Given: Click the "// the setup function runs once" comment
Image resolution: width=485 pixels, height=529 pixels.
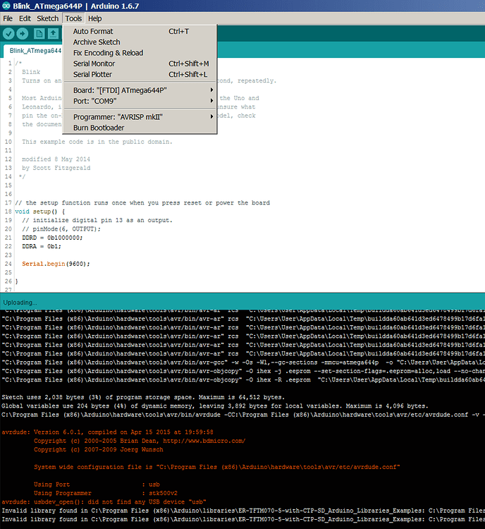Looking at the screenshot, I should coord(142,202).
